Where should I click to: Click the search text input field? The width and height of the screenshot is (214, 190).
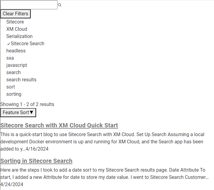29,5
